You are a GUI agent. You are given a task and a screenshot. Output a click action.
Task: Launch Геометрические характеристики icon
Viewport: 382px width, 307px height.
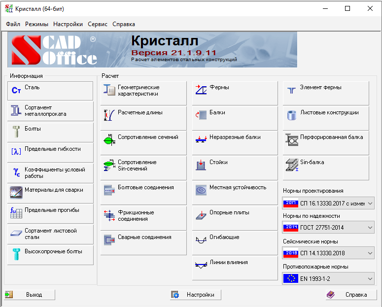[109, 90]
